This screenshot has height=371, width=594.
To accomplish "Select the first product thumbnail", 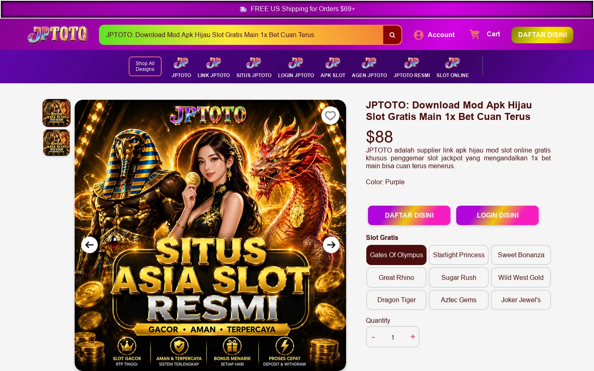I will (57, 113).
